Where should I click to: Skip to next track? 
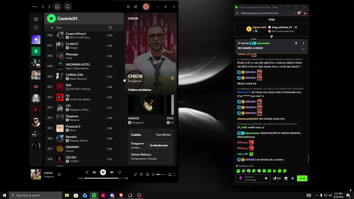[x=112, y=172]
